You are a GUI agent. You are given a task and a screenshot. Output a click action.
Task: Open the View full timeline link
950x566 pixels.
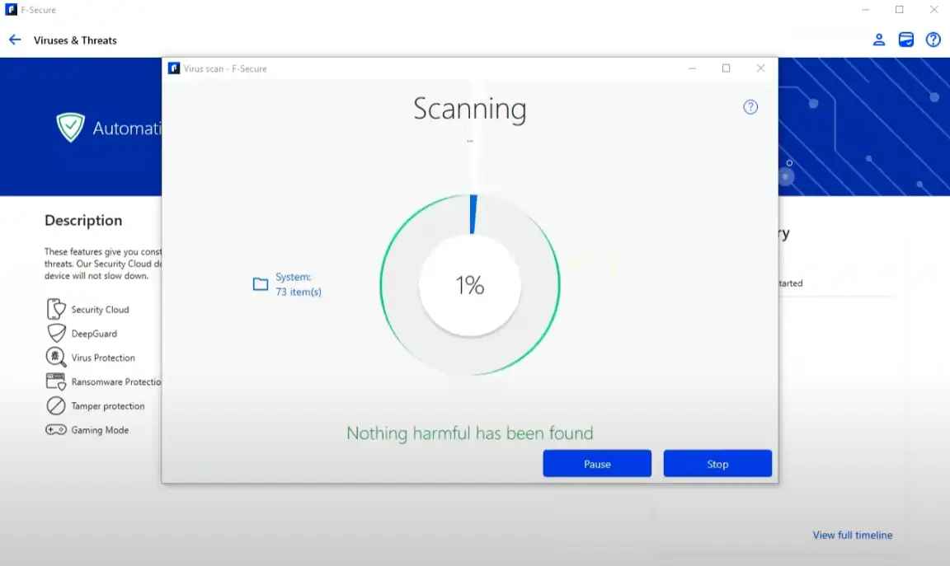pos(852,535)
